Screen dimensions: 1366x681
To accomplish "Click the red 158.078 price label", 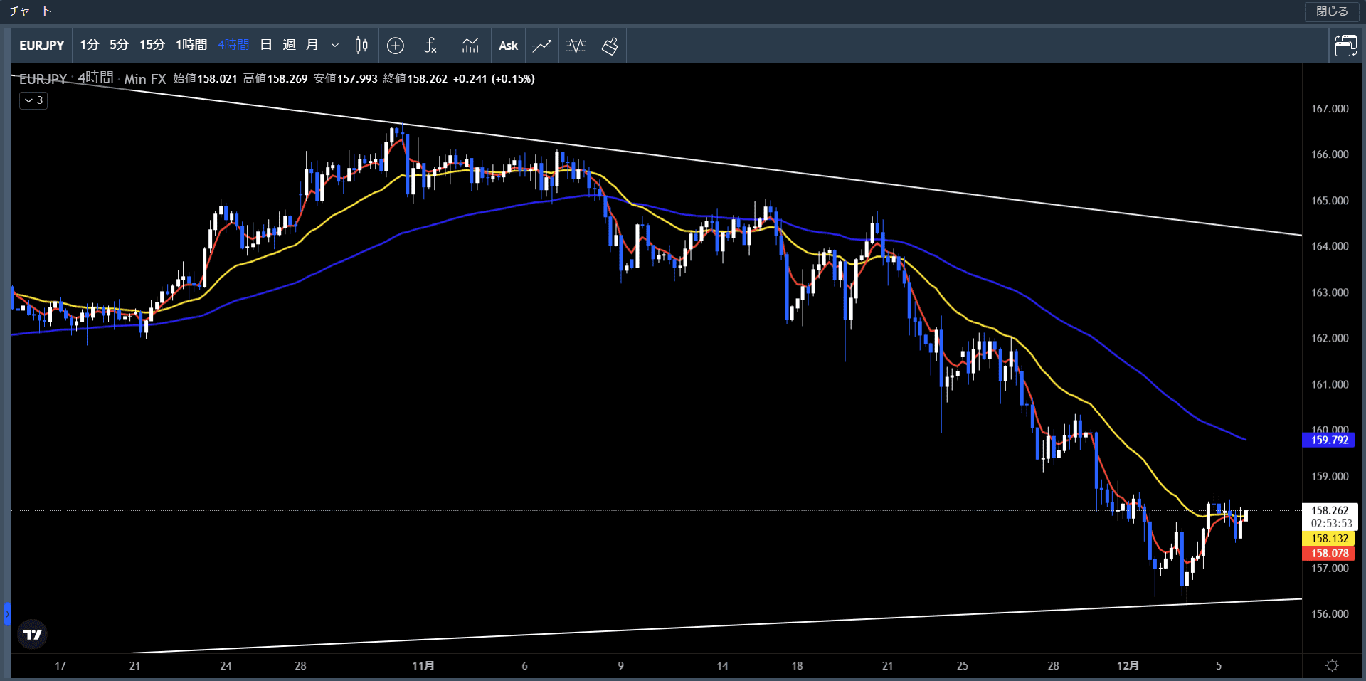I will pos(1329,553).
